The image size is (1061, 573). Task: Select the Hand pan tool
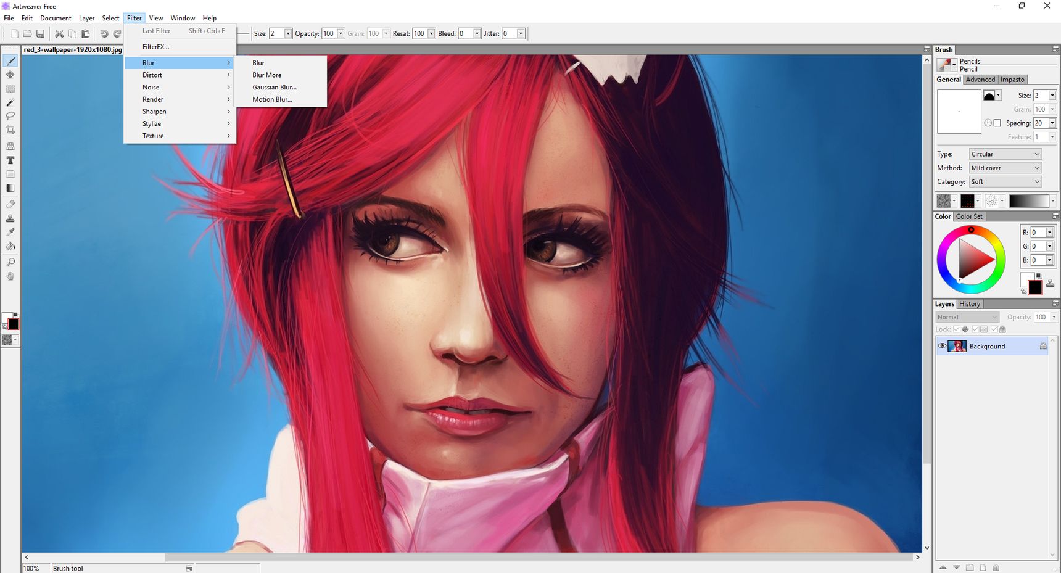click(x=10, y=276)
